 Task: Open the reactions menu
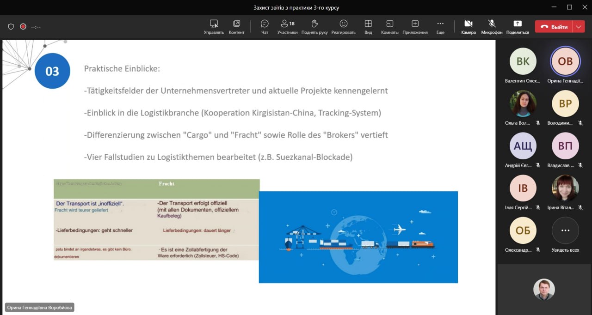click(x=343, y=27)
